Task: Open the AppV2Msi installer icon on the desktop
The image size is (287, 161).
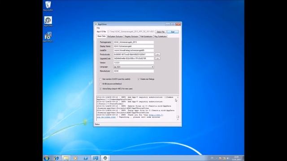Action: [x=48, y=37]
